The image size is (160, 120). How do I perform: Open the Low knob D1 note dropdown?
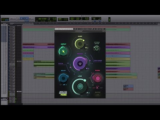point(80,87)
